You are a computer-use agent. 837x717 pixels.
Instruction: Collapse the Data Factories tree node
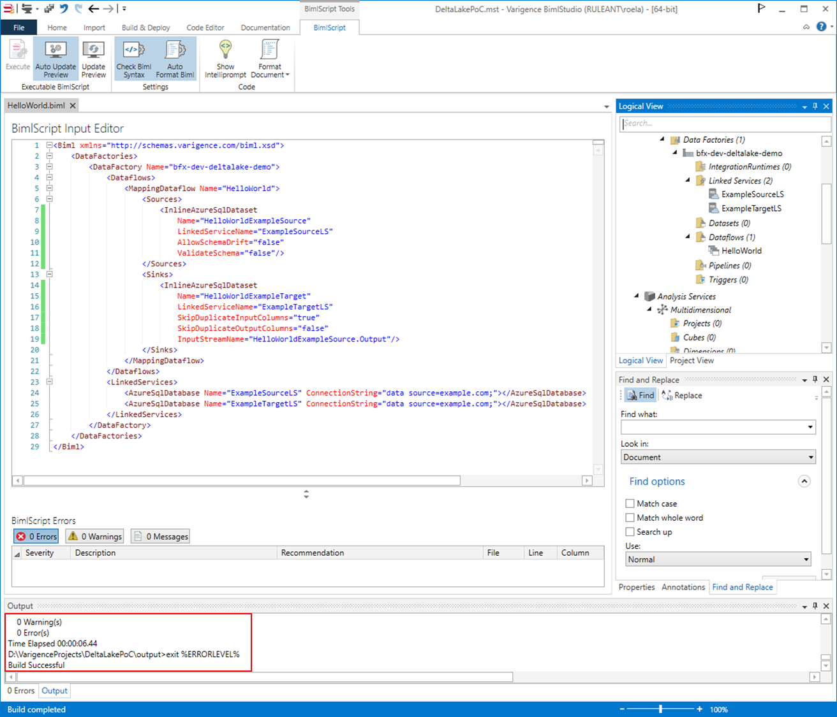[662, 139]
